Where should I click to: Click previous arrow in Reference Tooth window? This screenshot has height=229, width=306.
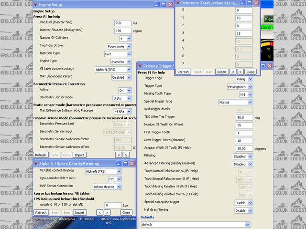[x=233, y=72]
